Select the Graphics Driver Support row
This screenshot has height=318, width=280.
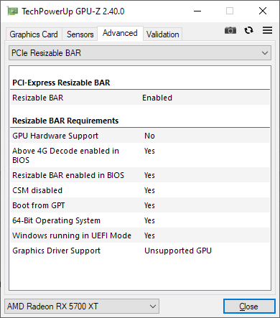(140, 251)
